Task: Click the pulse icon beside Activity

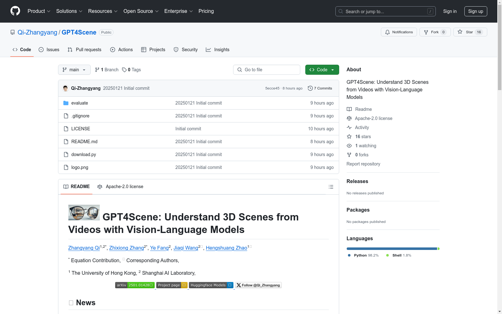Action: [x=349, y=127]
